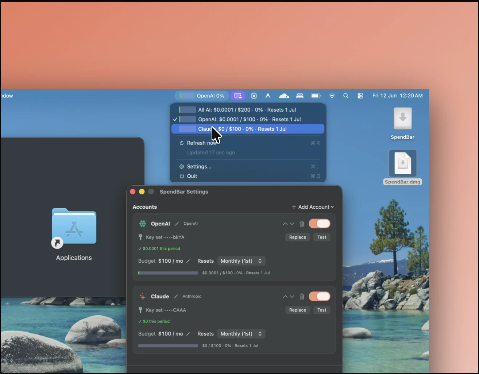The image size is (479, 374).
Task: Edit the OpenAI budget pencil icon
Action: click(x=188, y=261)
